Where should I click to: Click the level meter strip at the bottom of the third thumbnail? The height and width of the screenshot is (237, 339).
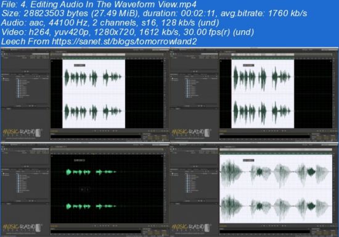96,232
